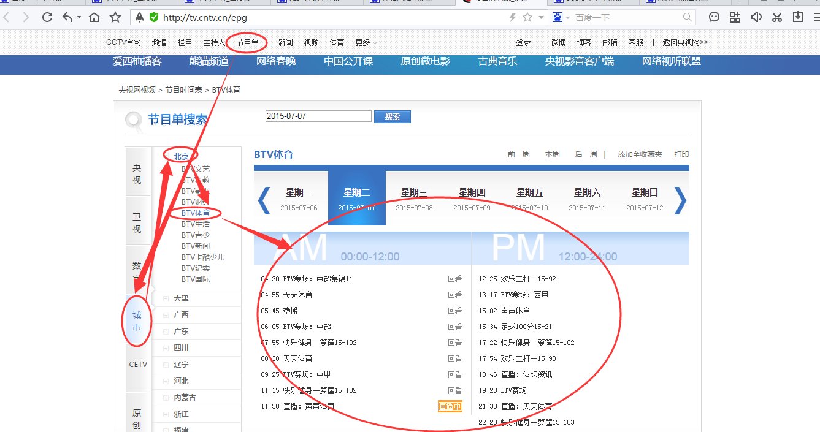Click the speaker mute icon in toolbar
This screenshot has height=432, width=820.
756,17
